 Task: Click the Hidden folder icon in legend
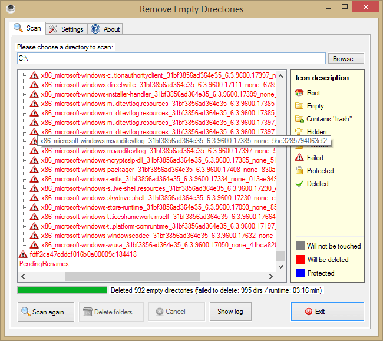299,132
